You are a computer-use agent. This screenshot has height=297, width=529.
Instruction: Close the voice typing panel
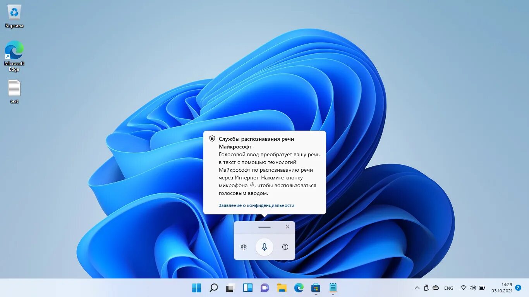point(287,227)
